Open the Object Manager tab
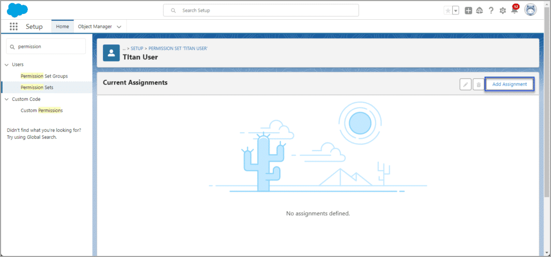This screenshot has height=257, width=551. point(95,27)
